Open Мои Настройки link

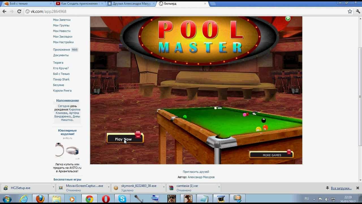pyautogui.click(x=63, y=42)
